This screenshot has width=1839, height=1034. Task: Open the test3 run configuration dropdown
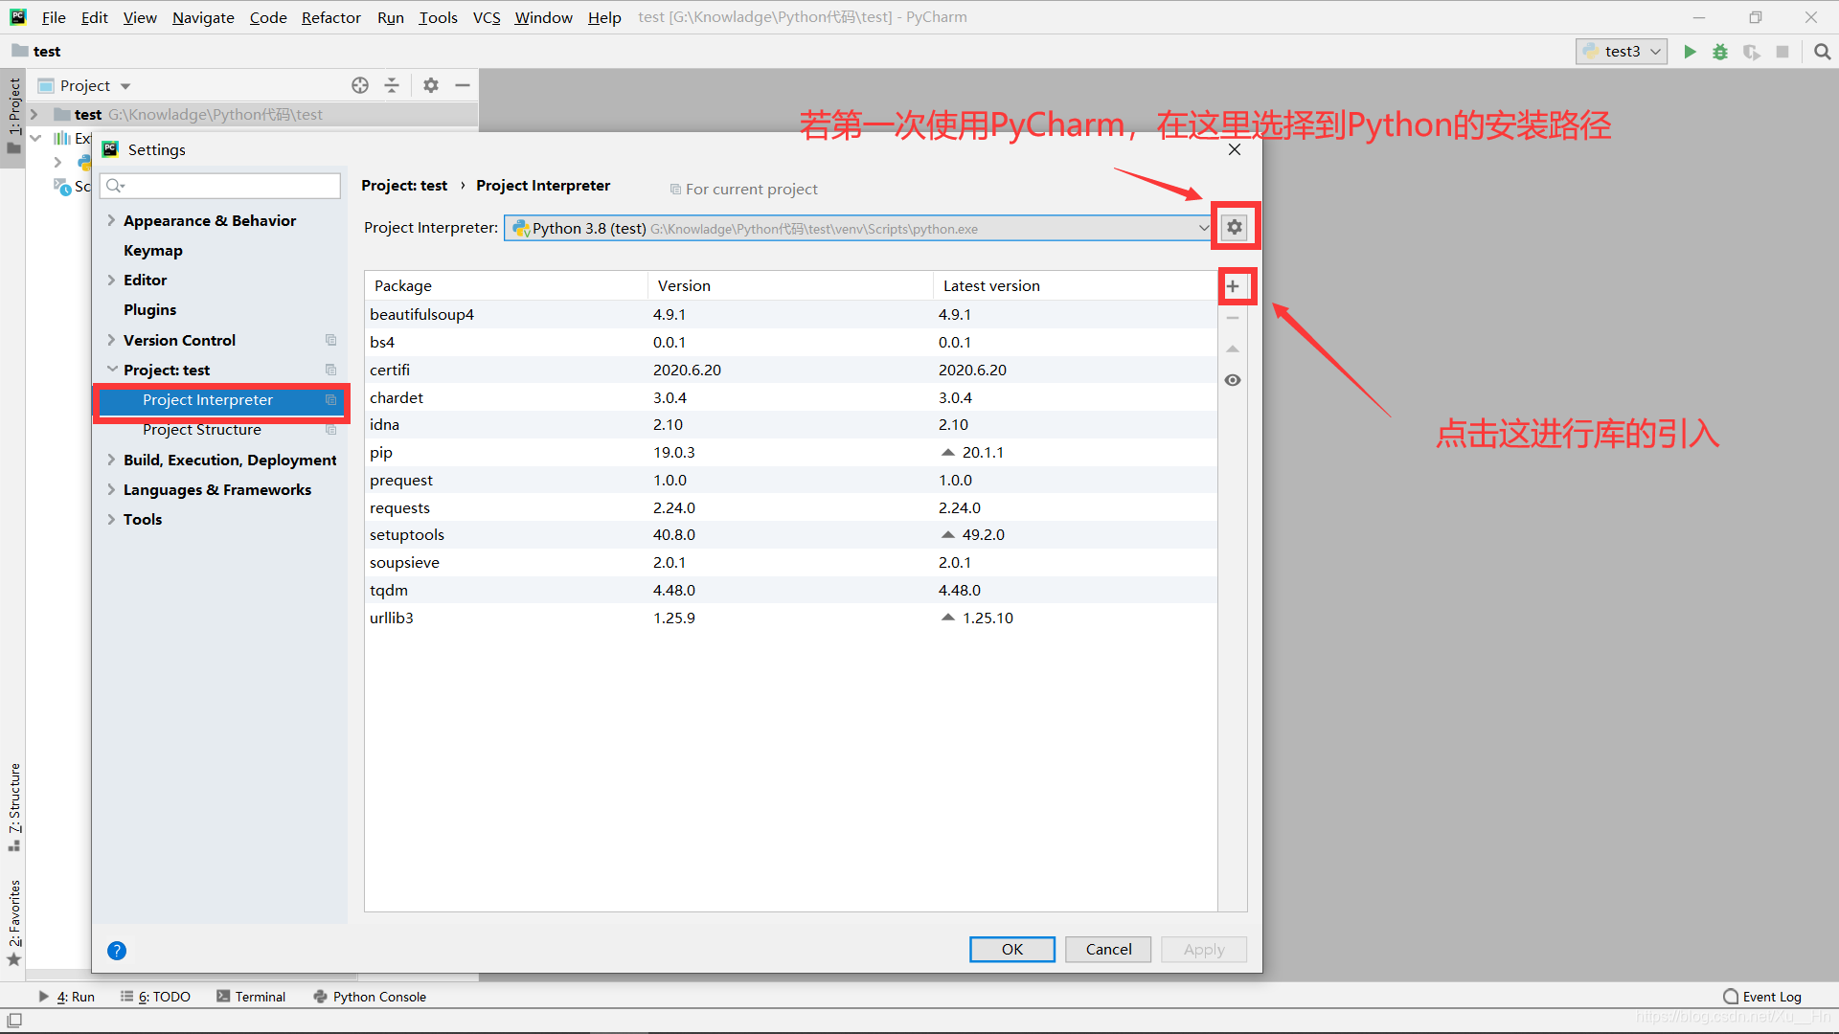tap(1622, 52)
